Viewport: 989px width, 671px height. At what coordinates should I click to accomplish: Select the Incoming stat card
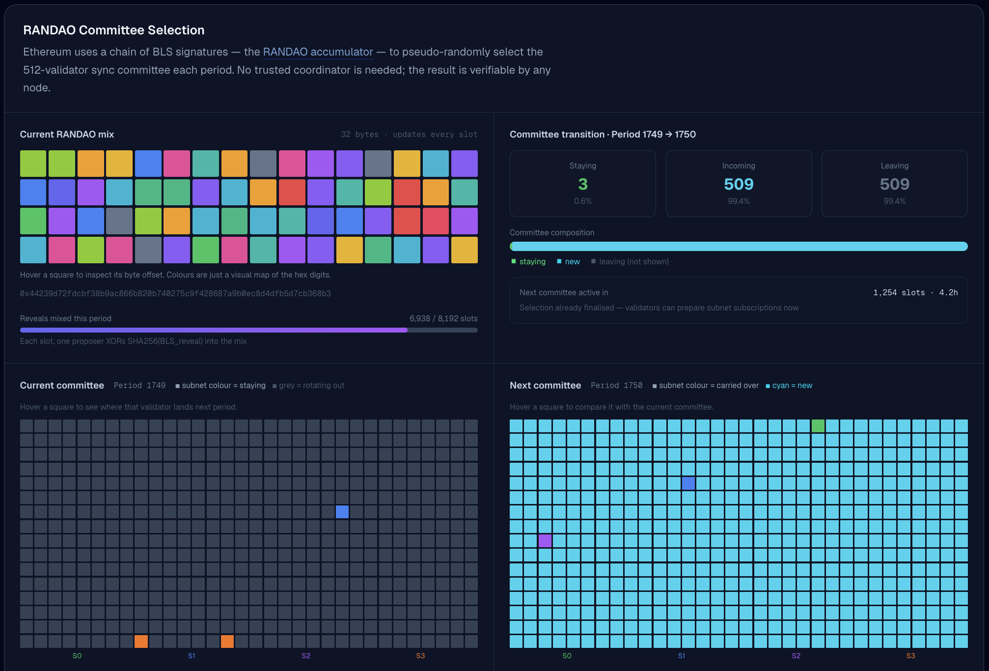[739, 184]
